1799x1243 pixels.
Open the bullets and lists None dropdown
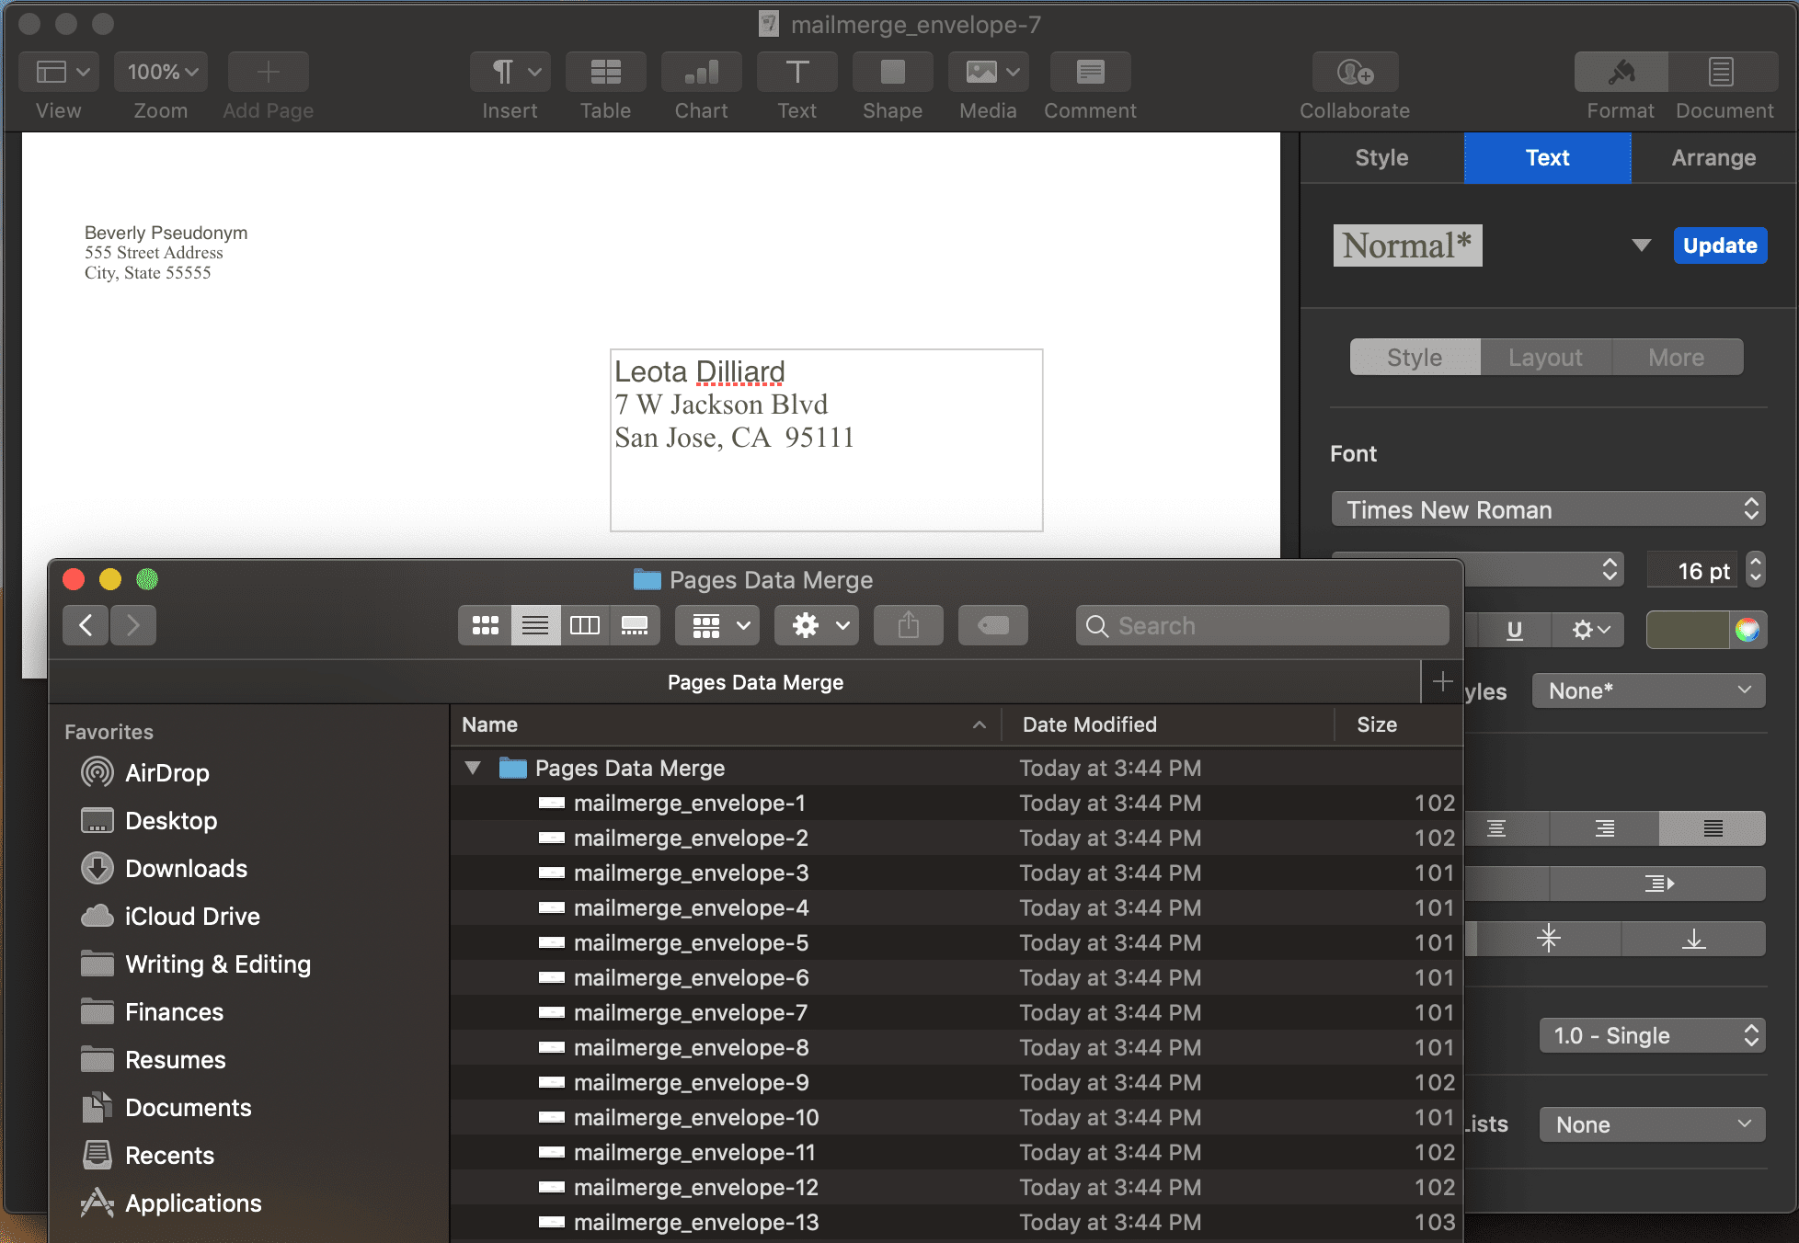1652,1125
